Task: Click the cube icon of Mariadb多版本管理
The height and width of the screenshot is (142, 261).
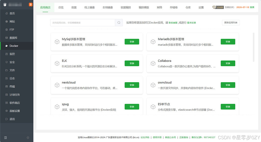Action: [x=153, y=42]
